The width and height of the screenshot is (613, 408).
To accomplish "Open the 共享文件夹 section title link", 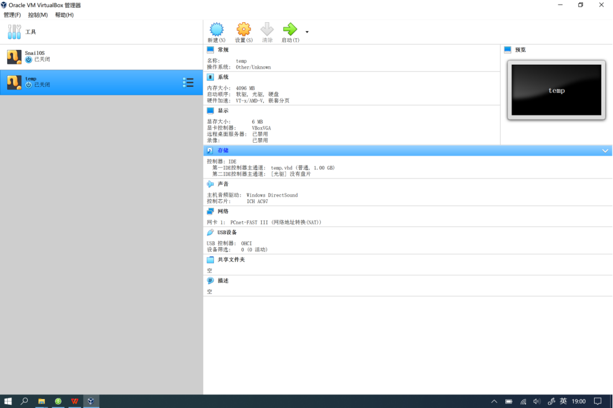I will tap(231, 260).
